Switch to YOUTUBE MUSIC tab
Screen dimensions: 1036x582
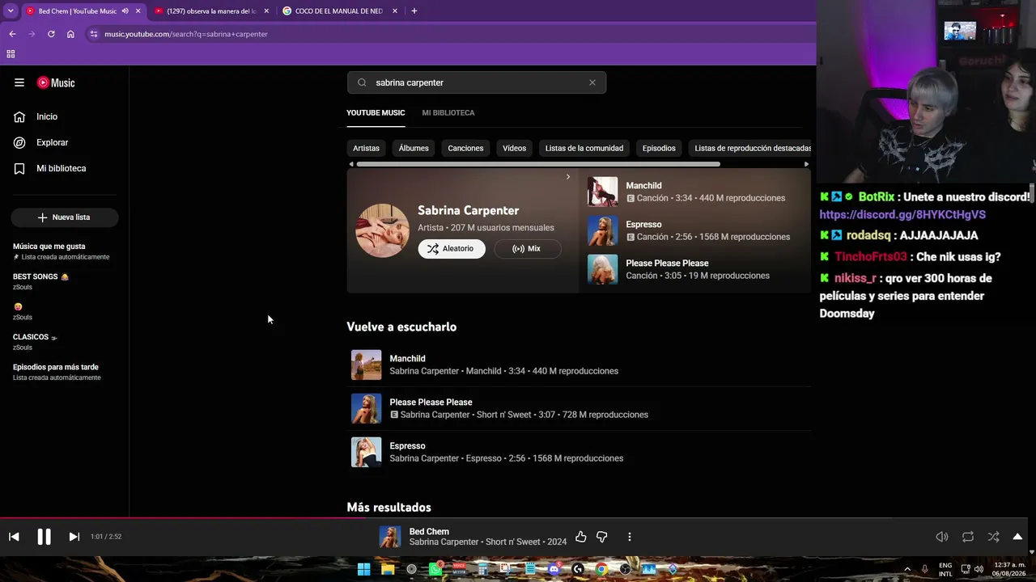tap(376, 112)
